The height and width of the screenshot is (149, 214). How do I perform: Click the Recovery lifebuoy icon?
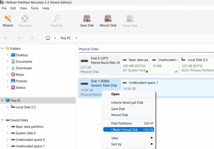25,19
